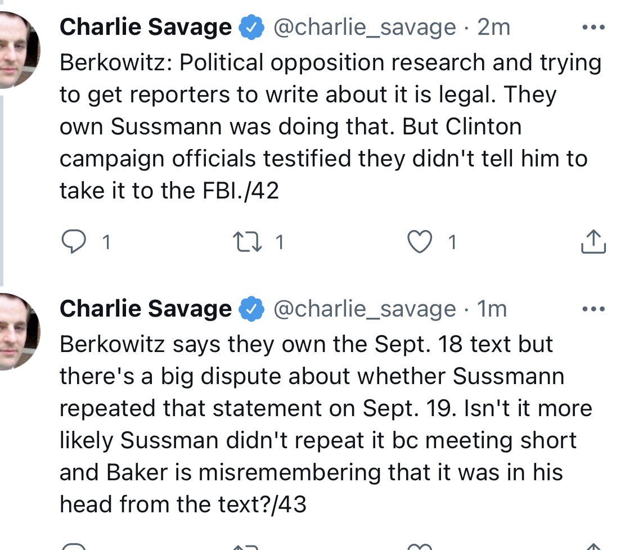The width and height of the screenshot is (634, 550).
Task: Click the like count on the /42 tweet
Action: [452, 242]
